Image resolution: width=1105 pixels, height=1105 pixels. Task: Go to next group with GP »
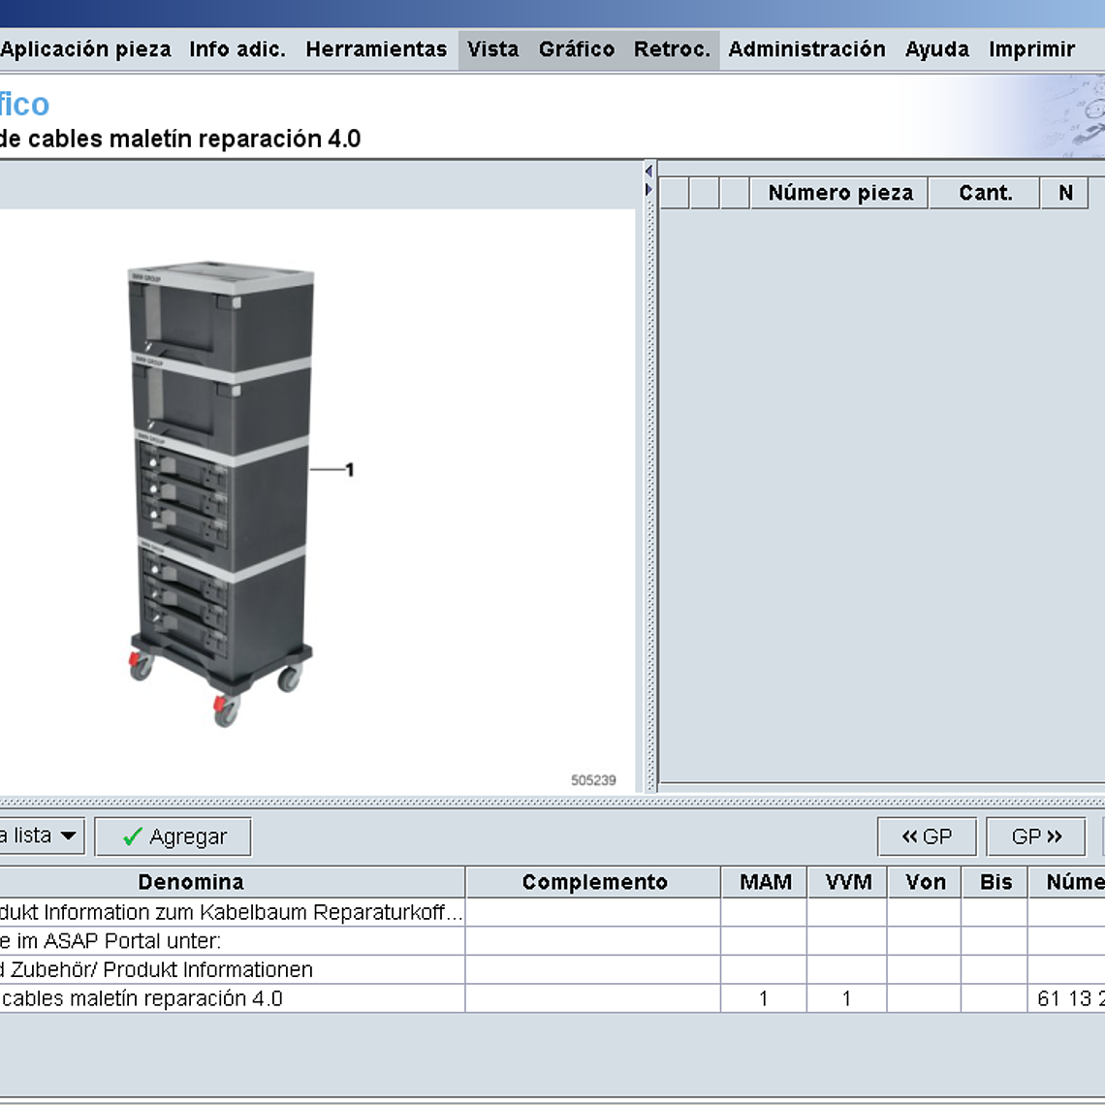1035,837
